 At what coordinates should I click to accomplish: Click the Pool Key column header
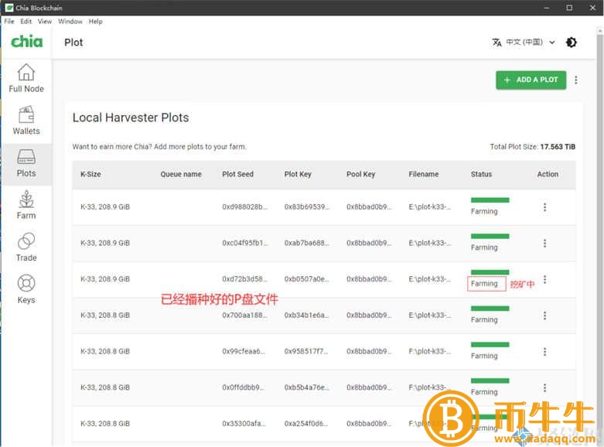360,174
